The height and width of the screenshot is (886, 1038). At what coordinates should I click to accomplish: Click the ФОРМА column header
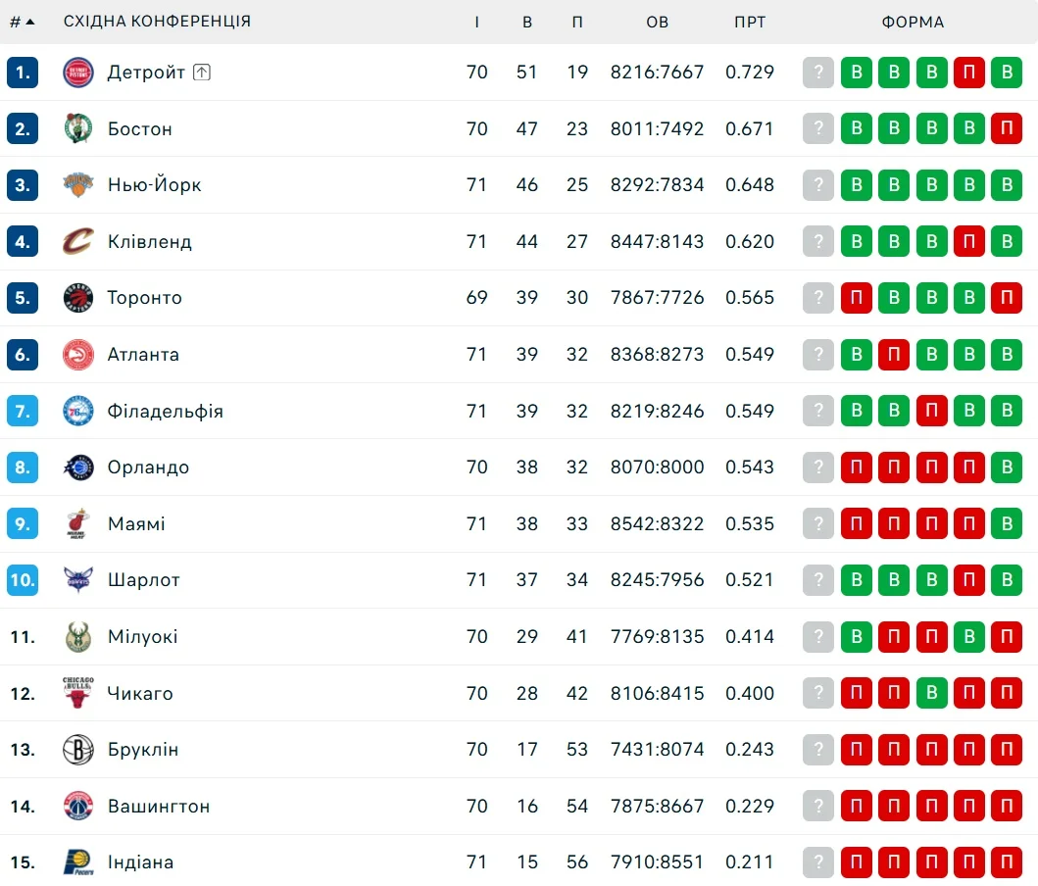coord(913,22)
